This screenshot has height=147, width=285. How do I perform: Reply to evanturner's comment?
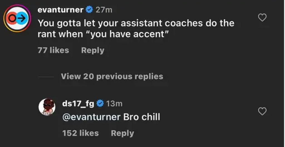click(x=93, y=50)
